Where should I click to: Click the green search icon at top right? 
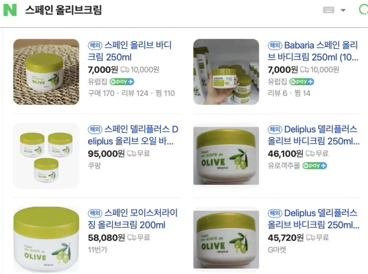(x=364, y=10)
